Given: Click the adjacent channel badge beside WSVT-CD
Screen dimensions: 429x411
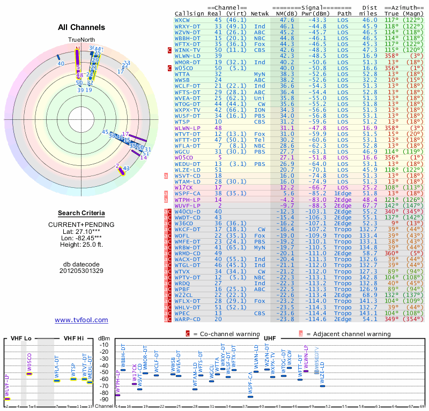Looking at the screenshot, I should click(x=166, y=176).
